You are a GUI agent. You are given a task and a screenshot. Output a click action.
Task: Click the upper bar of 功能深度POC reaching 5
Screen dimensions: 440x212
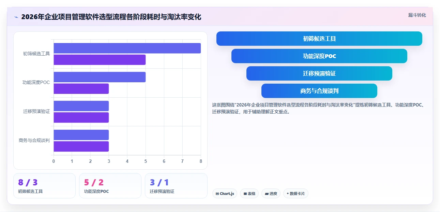click(x=100, y=77)
